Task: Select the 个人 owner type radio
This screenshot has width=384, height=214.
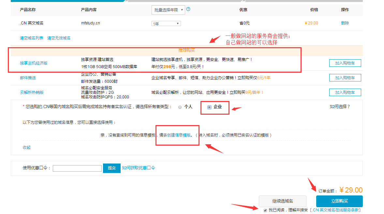Action: click(180, 107)
